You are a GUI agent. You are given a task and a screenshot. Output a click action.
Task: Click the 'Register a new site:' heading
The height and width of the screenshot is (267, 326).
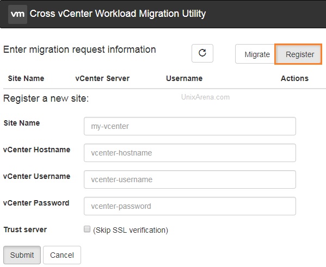tap(46, 98)
